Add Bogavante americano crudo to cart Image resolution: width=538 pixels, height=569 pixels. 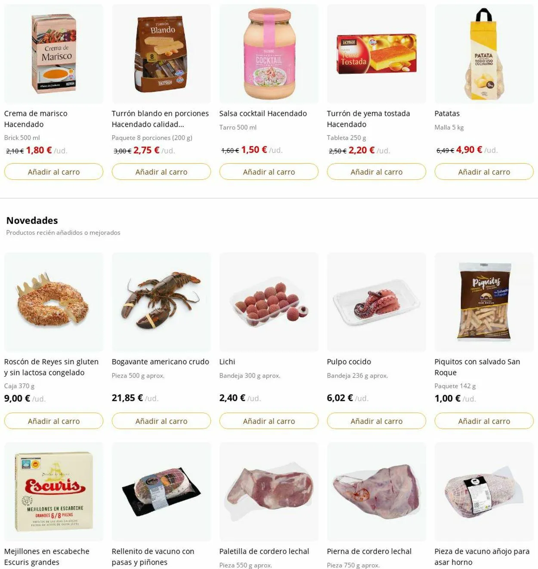[161, 421]
